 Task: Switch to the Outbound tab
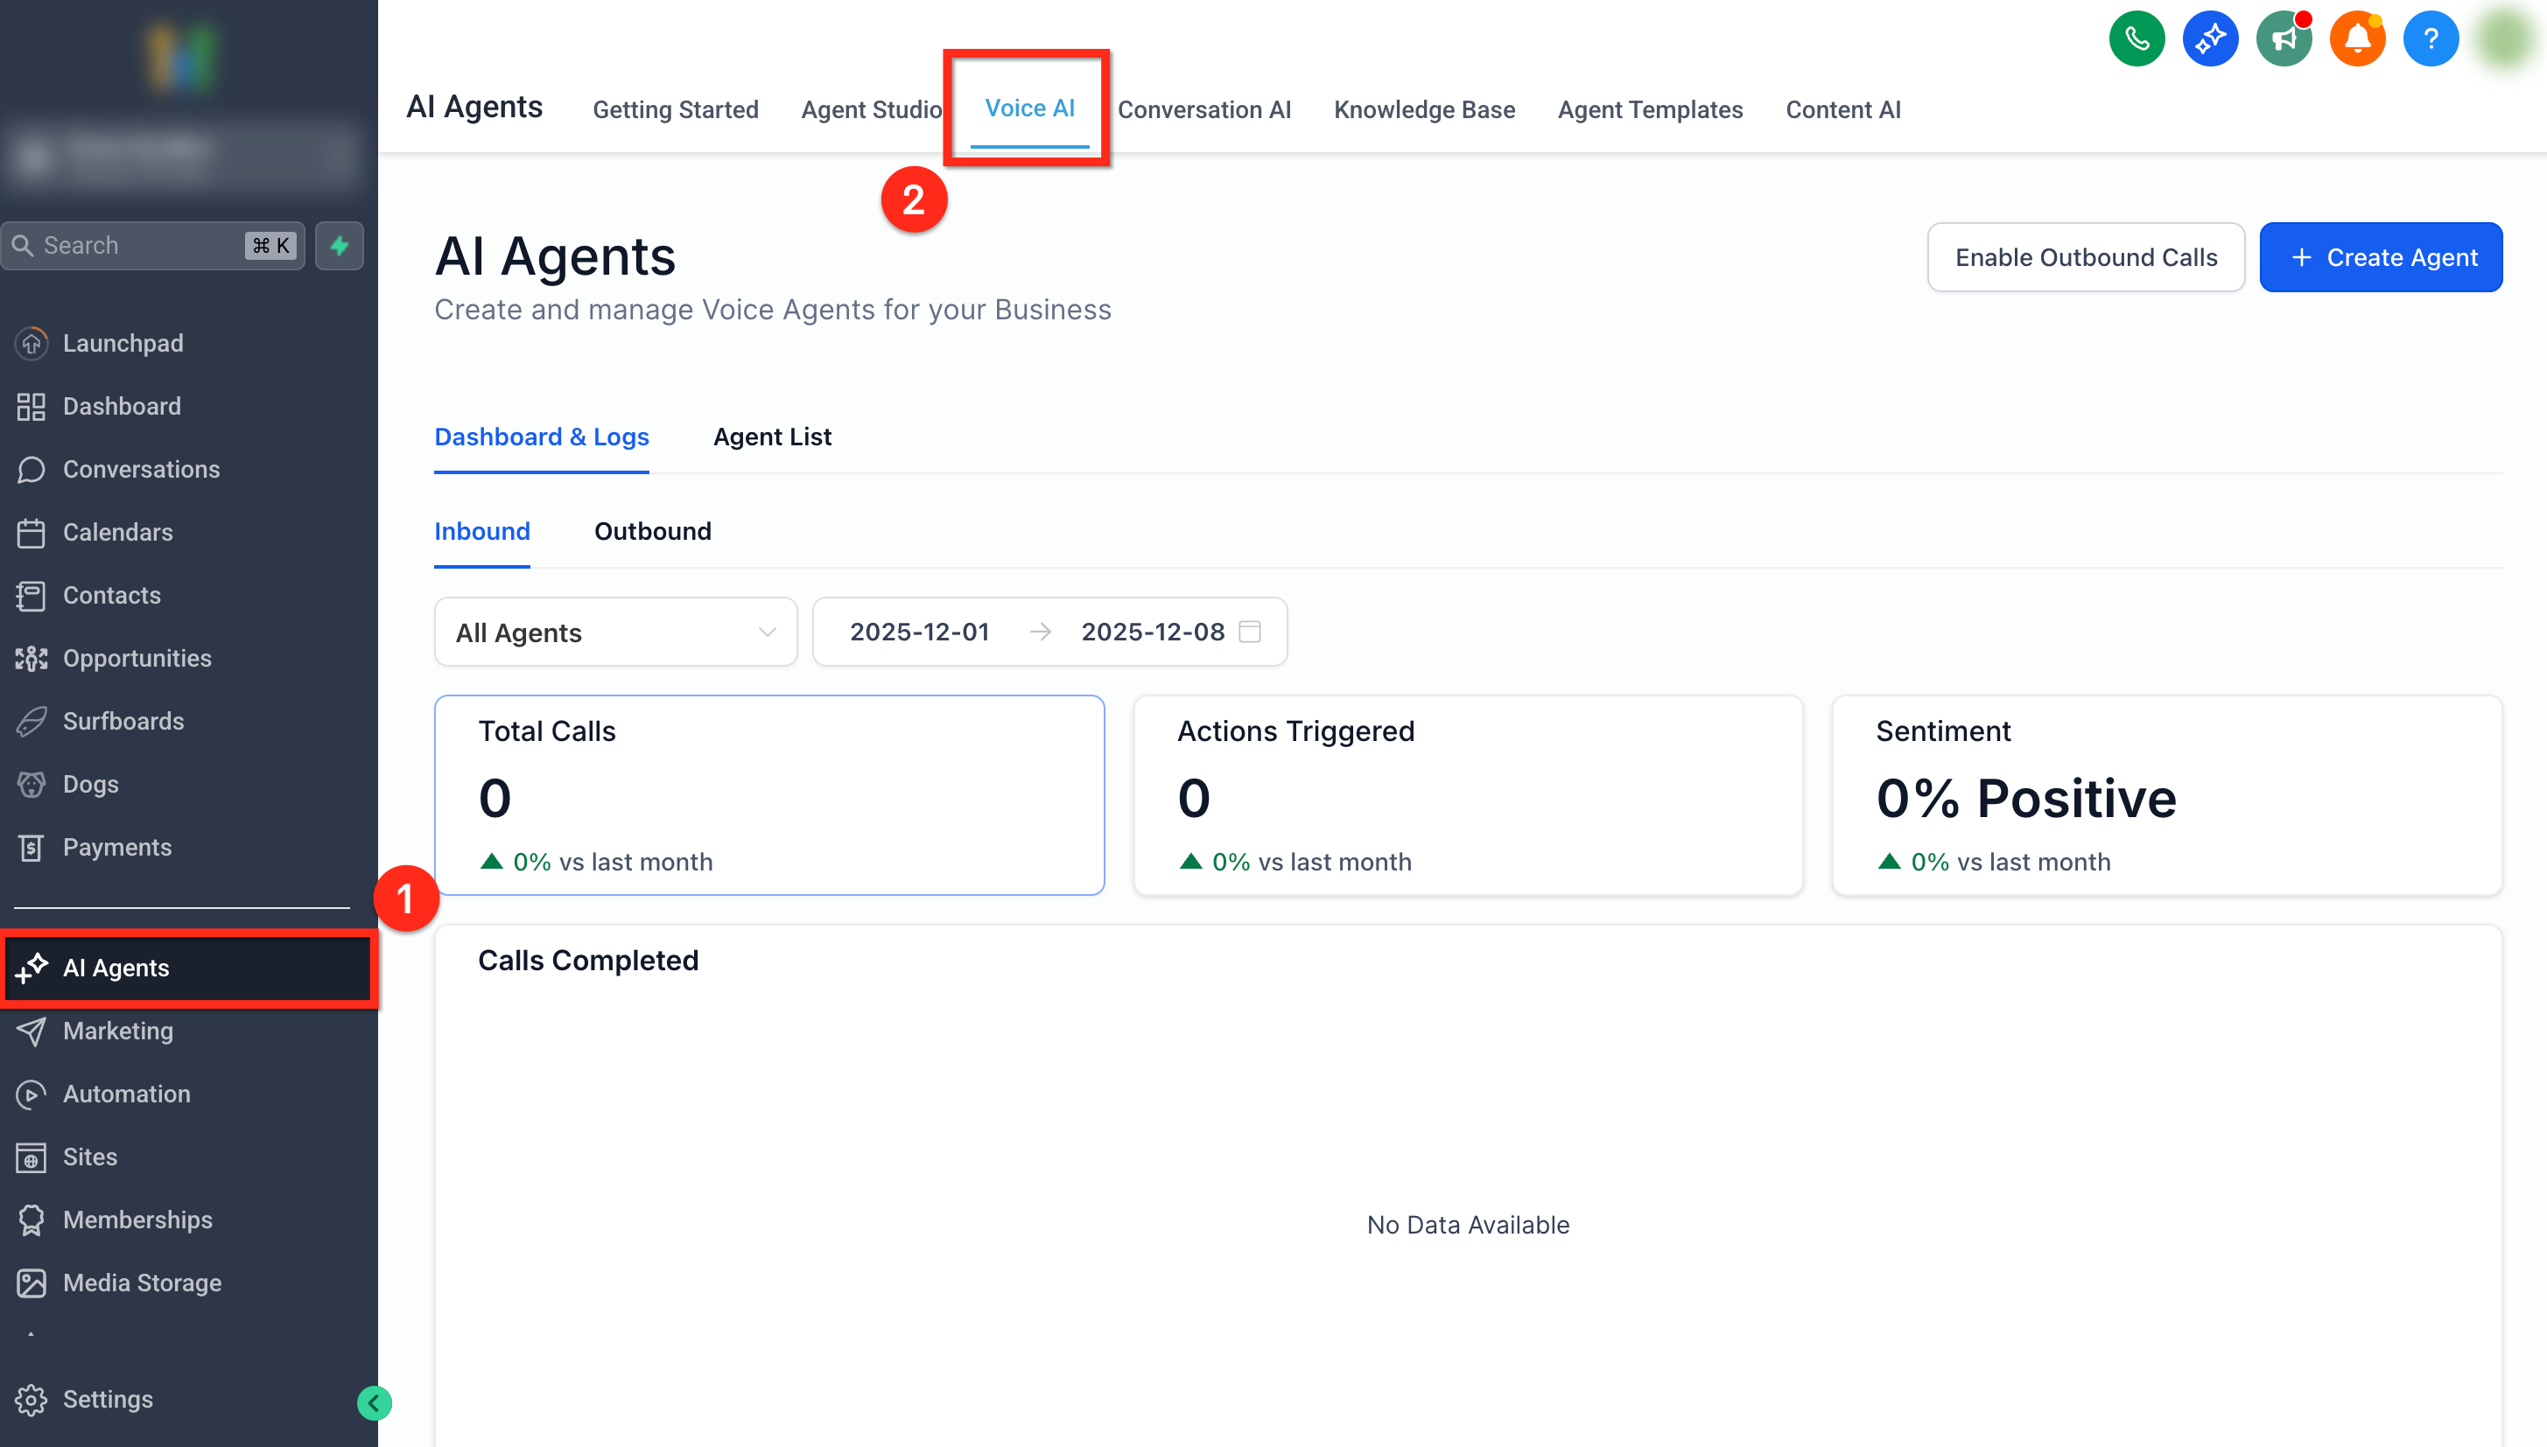652,531
